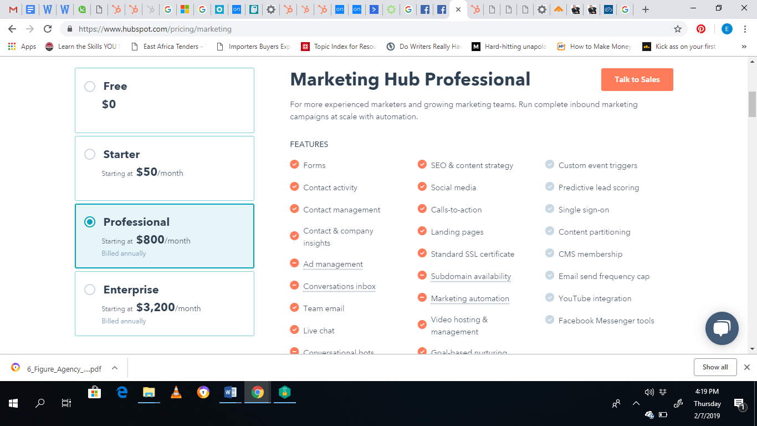This screenshot has height=426, width=757.
Task: Click the Chrome icon on taskbar
Action: [258, 393]
